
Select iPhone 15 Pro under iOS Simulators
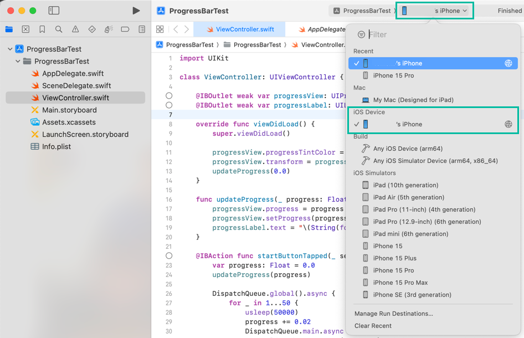click(x=433, y=270)
